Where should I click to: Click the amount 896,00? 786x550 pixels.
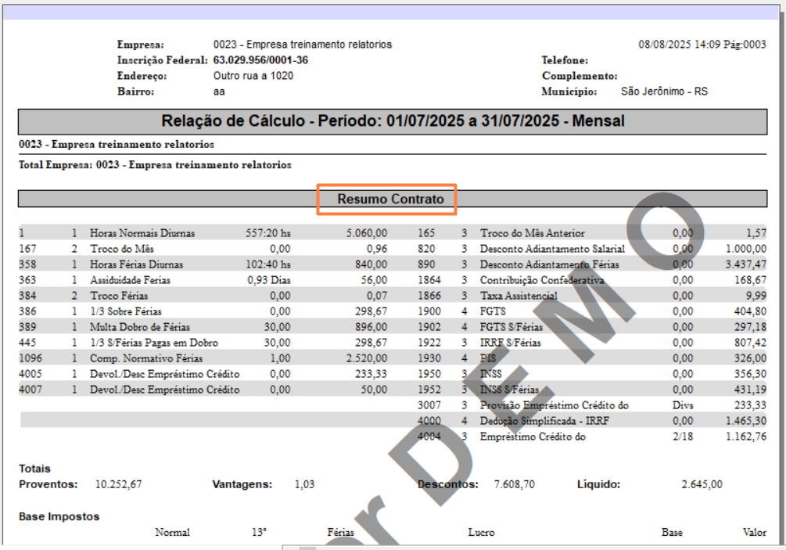pos(371,327)
